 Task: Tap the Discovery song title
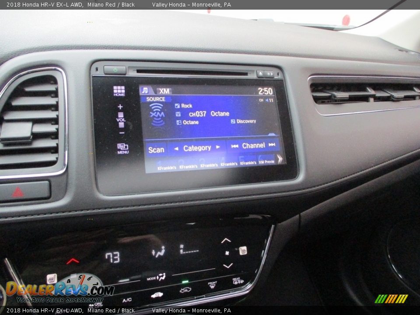244,121
